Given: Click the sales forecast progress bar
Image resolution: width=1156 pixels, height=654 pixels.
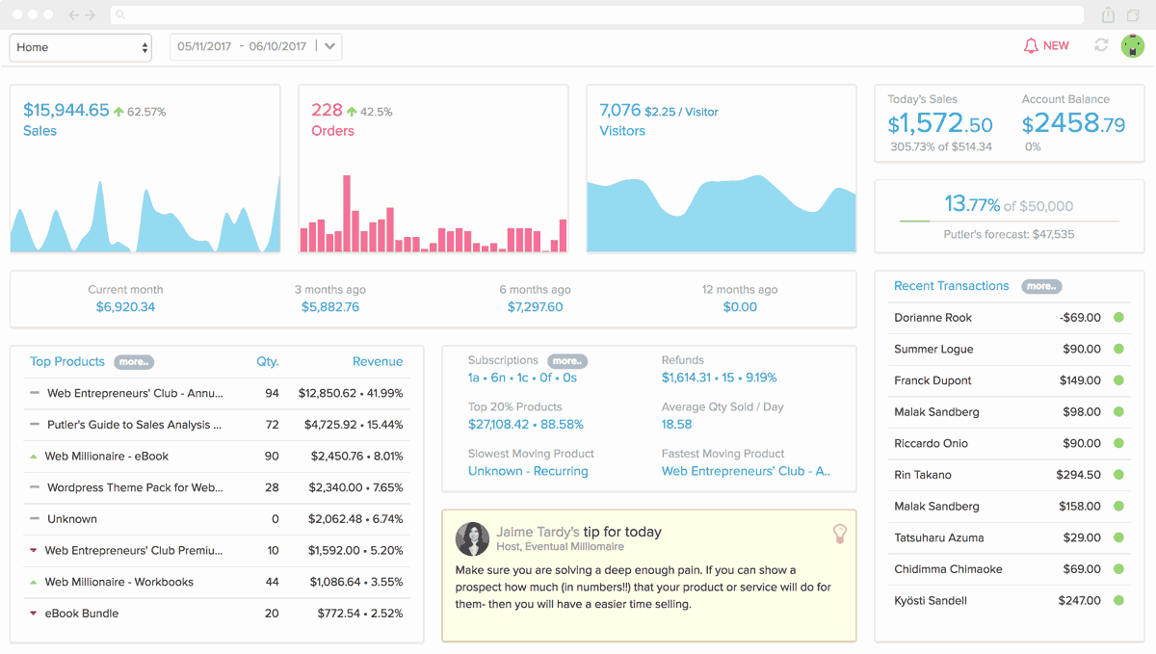Looking at the screenshot, I should pos(1009,222).
